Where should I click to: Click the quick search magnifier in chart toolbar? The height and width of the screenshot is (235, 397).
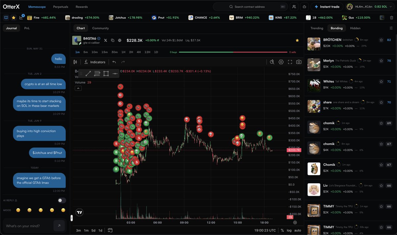click(272, 62)
